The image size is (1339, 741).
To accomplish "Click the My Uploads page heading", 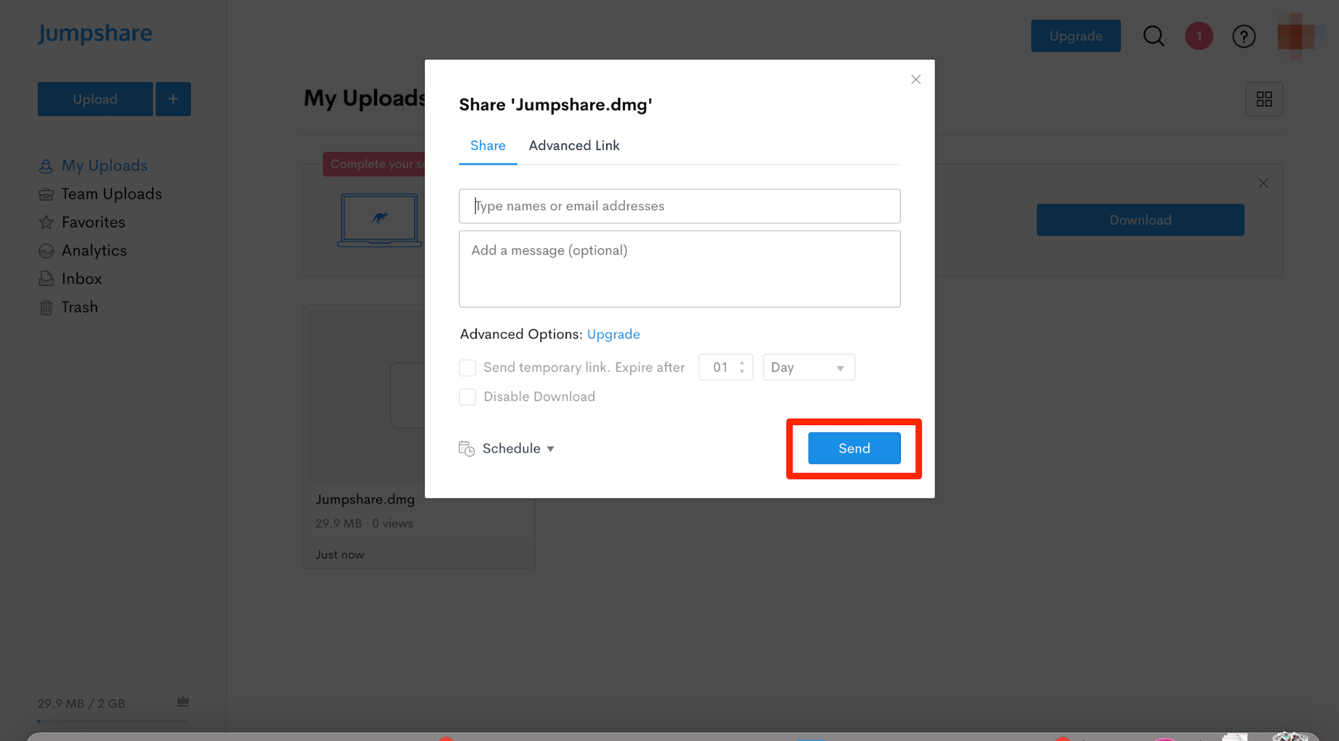I will 364,98.
